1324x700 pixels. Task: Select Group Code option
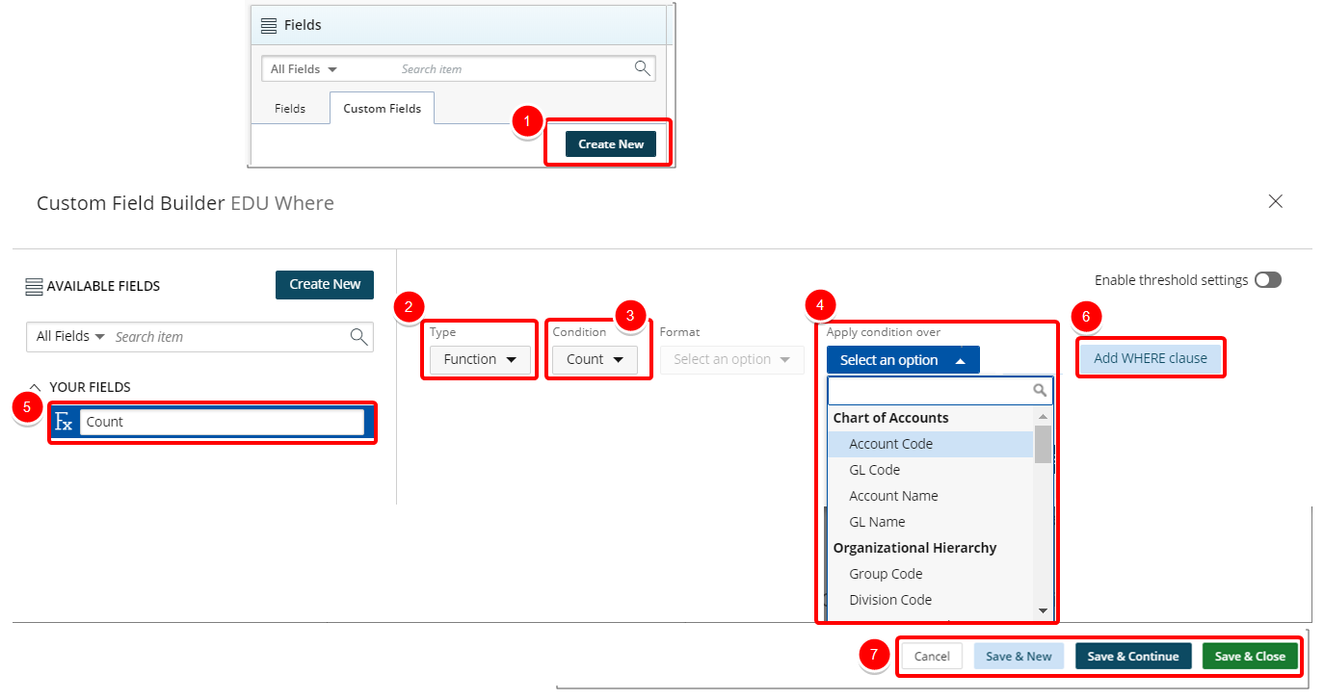click(931, 574)
